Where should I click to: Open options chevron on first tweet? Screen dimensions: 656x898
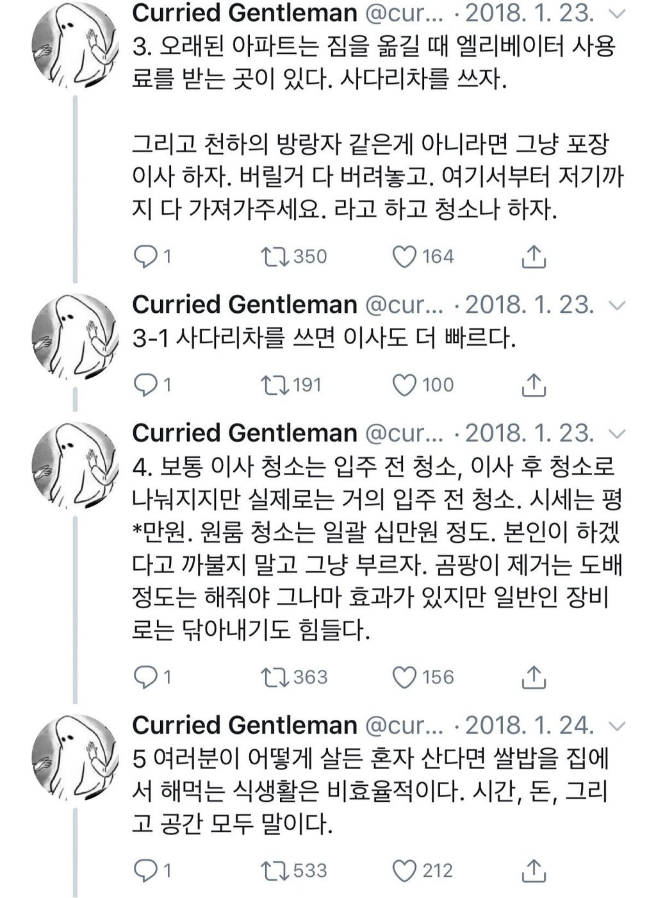tap(616, 13)
